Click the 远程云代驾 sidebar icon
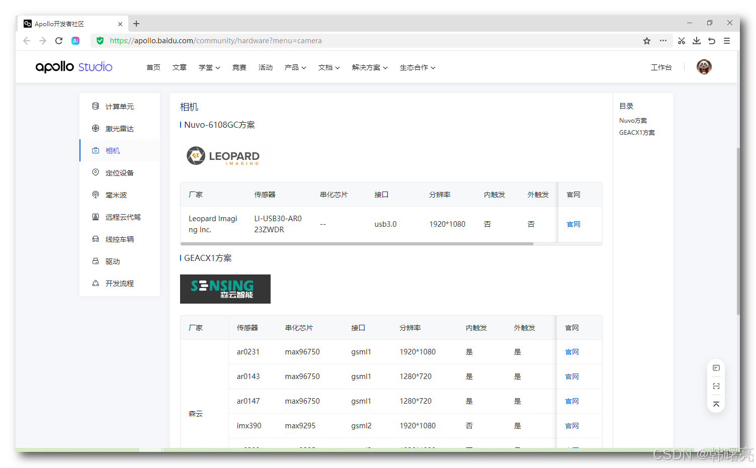756x468 pixels. click(96, 217)
